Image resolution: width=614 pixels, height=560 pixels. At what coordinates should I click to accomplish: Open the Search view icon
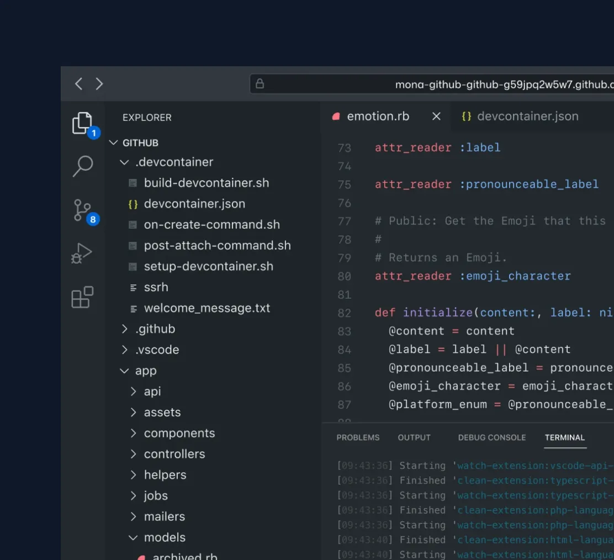tap(82, 166)
